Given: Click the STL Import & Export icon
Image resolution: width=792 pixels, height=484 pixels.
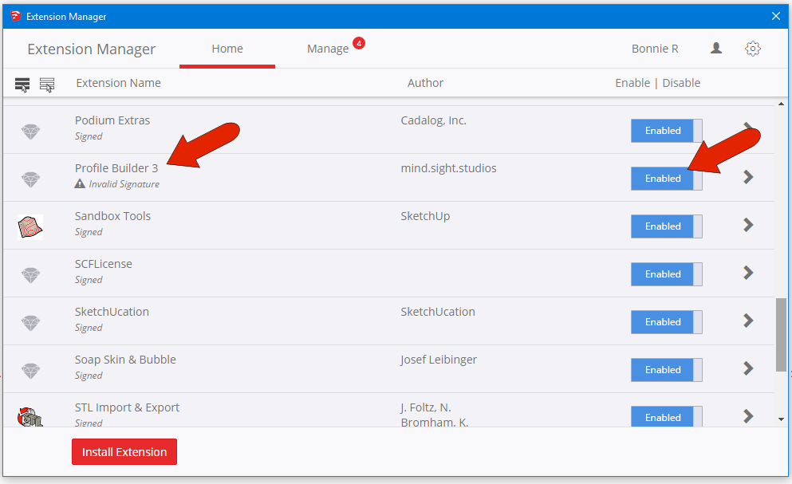Looking at the screenshot, I should [x=30, y=417].
